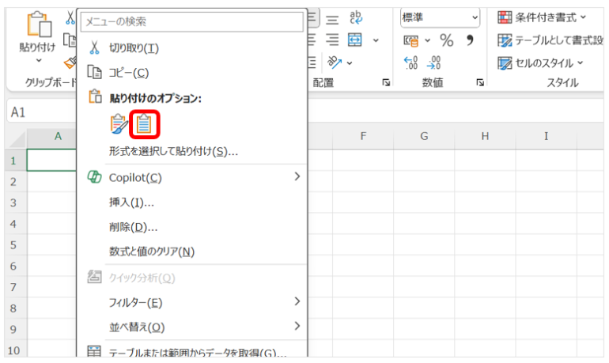Screen dimensions: 609x363
Task: Open the 数値 dialog launcher
Action: (480, 82)
